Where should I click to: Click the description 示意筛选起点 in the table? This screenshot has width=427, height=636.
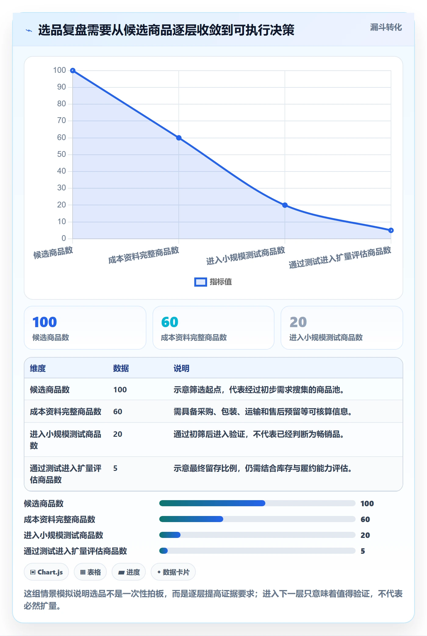pos(259,390)
